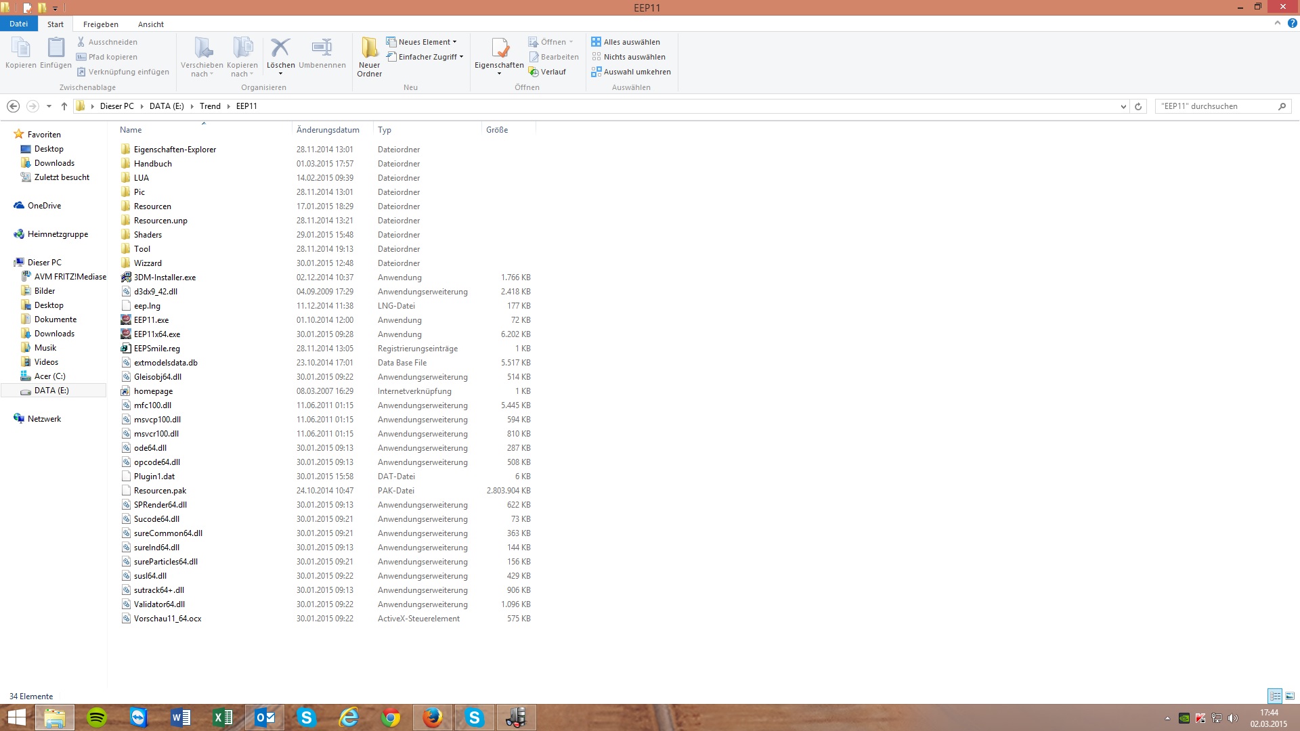Click the help question mark icon
1300x731 pixels.
tap(1292, 23)
